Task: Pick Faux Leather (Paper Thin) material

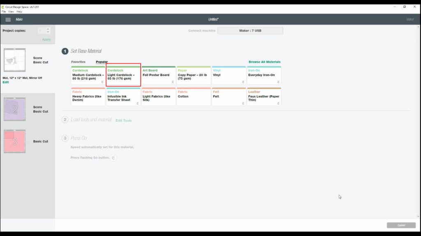Action: [x=264, y=97]
